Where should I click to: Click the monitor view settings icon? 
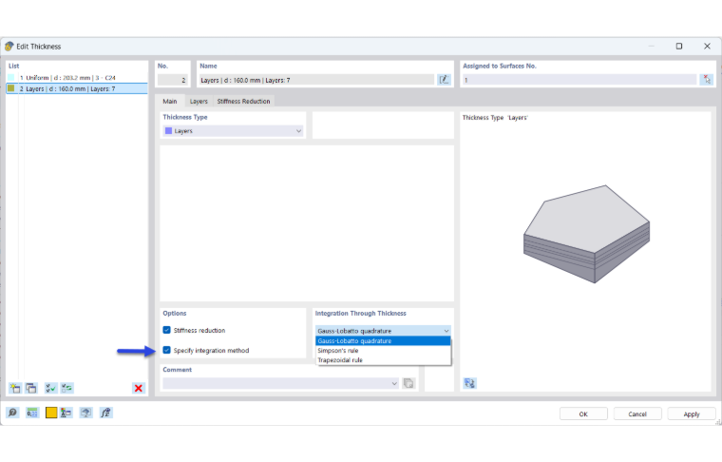[x=85, y=413]
